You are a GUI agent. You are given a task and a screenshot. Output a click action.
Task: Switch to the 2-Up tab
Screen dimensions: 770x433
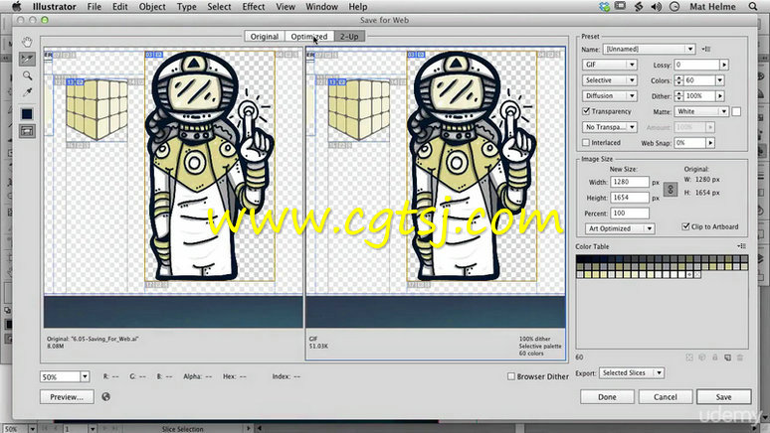click(x=349, y=37)
